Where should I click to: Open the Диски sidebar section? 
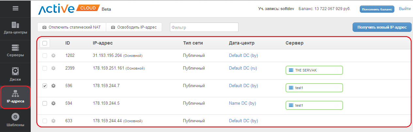15,74
